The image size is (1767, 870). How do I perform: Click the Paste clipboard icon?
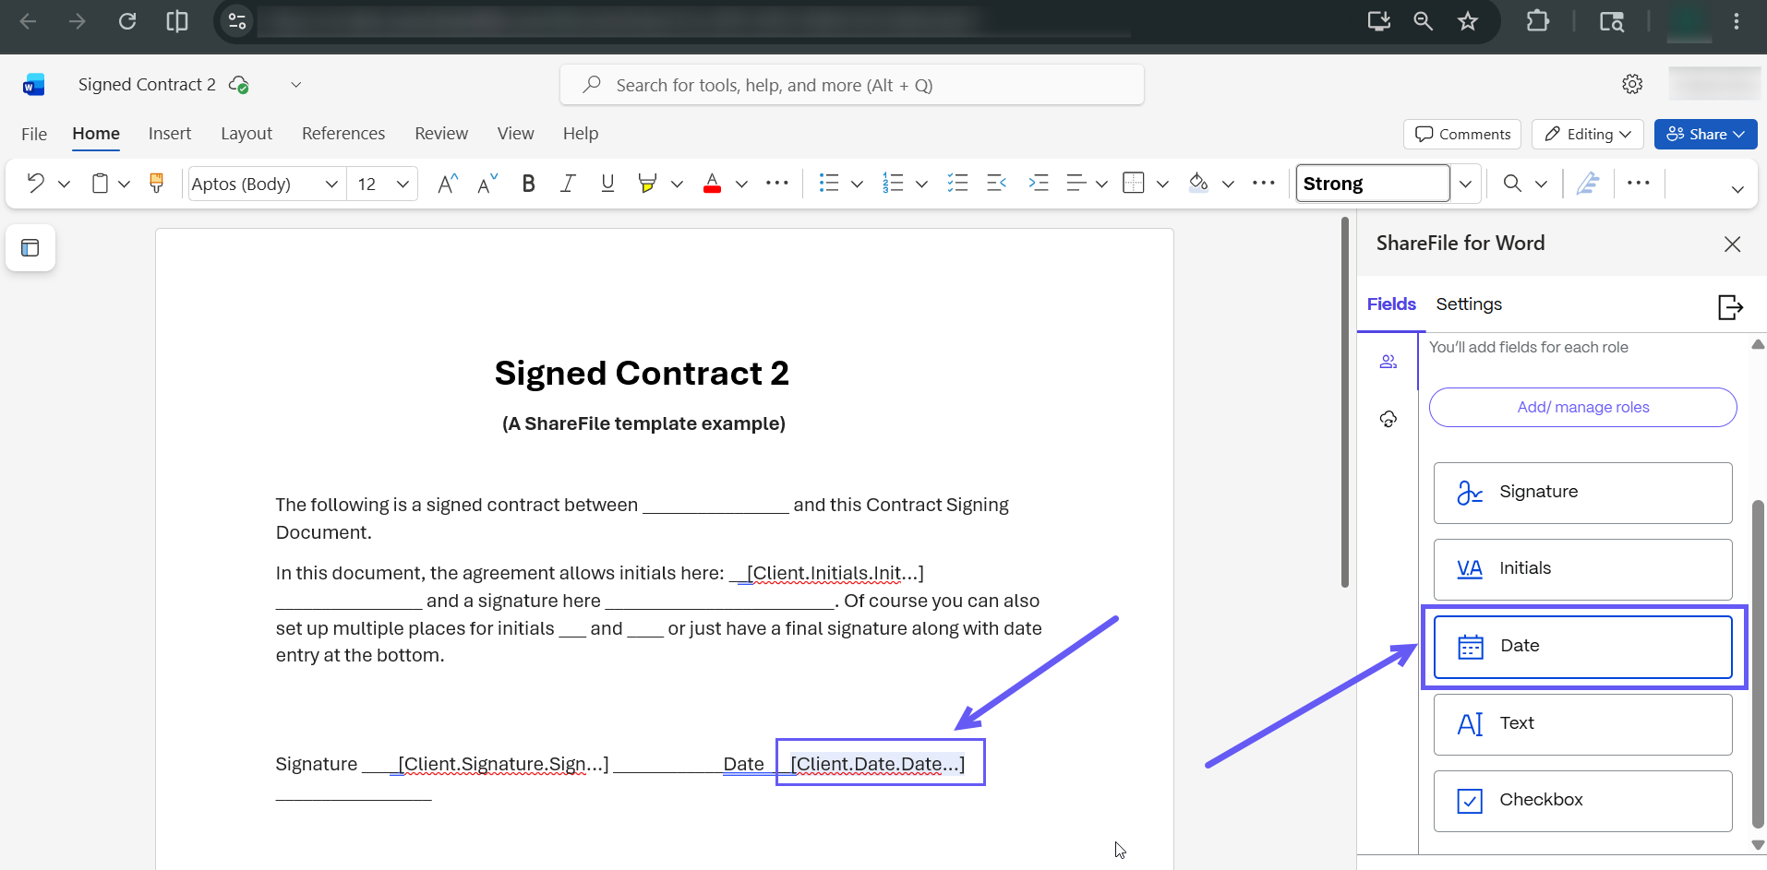100,183
